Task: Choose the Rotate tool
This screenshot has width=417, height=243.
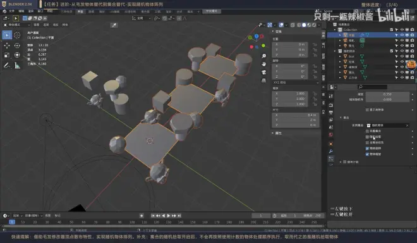Action: (17, 46)
